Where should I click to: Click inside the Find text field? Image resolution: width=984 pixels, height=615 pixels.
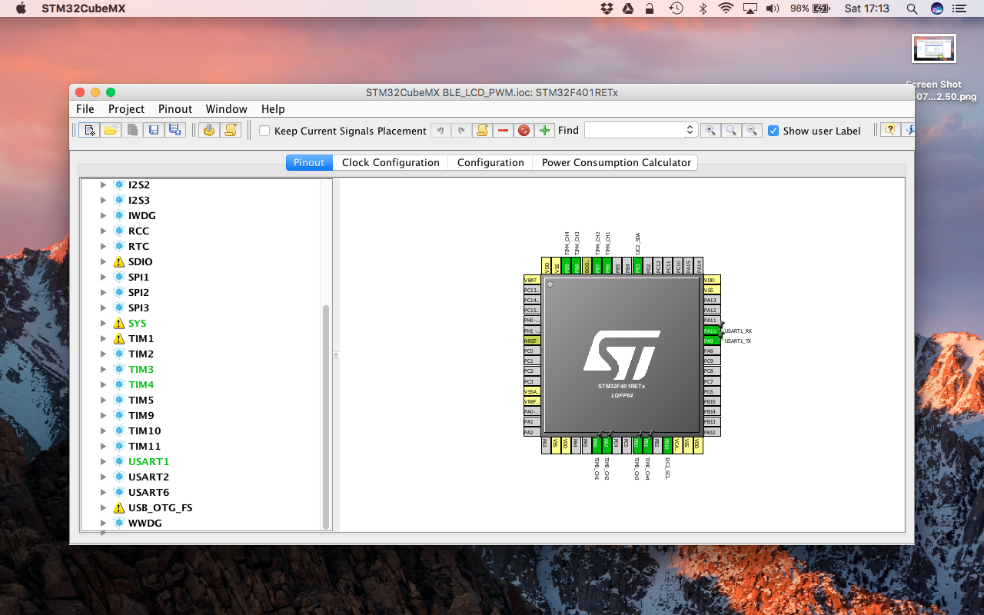click(634, 130)
